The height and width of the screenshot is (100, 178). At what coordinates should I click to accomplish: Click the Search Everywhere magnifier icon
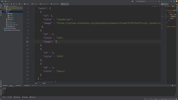tap(174, 1)
